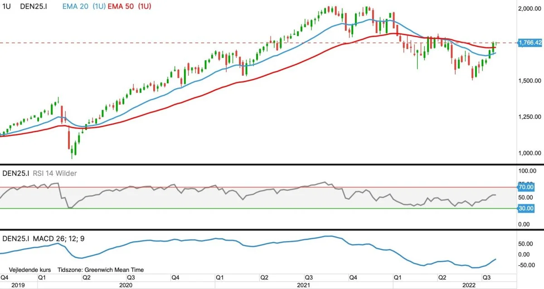Viewport: 544px width, 289px height.
Task: Click the RSI 30.00 oversold level tag
Action: pos(525,208)
